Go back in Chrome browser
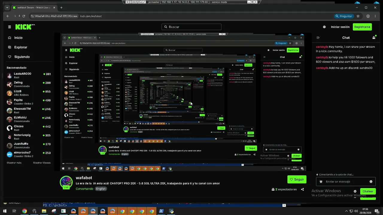 tap(8, 16)
